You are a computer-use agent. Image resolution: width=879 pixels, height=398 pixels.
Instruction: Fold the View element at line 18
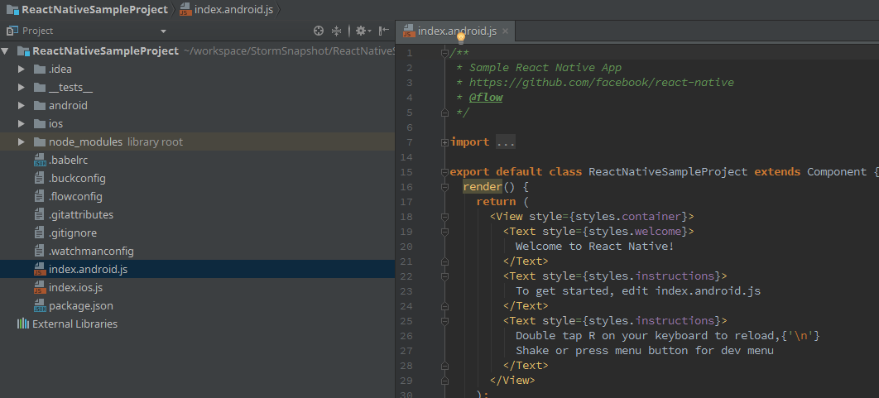point(444,217)
